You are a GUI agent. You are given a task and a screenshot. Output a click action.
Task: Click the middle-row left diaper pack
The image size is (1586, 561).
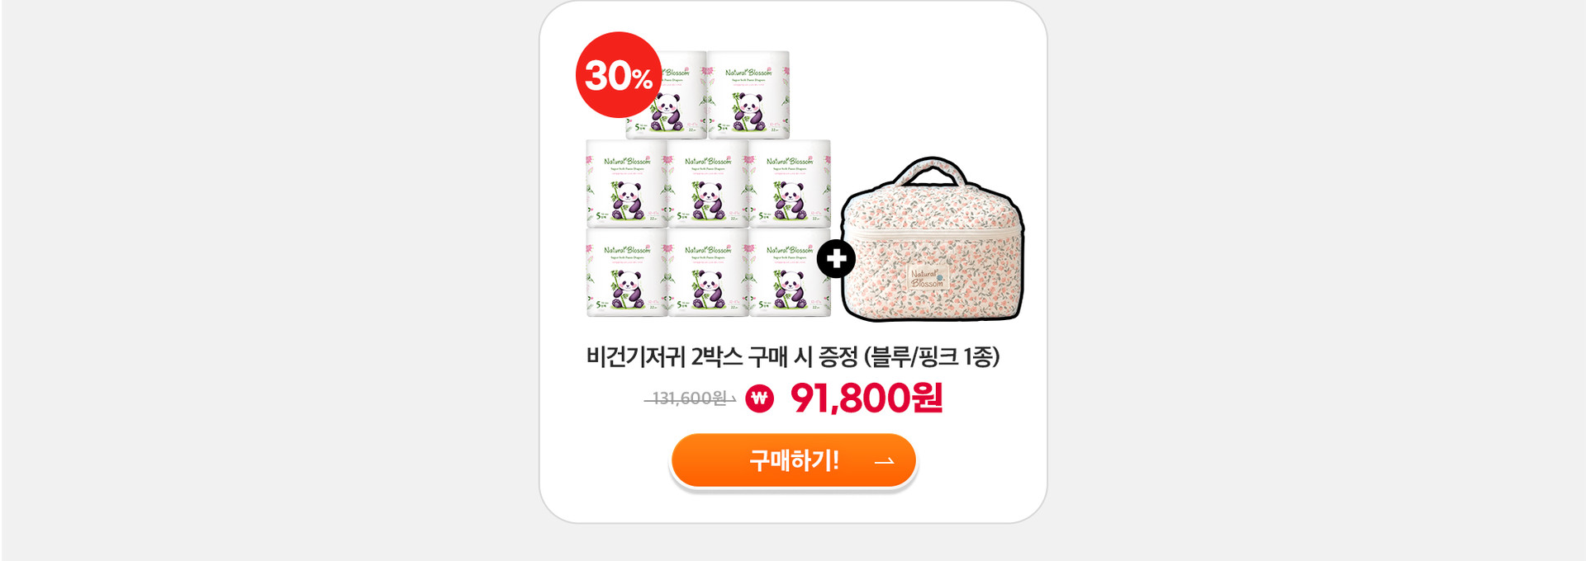(x=627, y=183)
